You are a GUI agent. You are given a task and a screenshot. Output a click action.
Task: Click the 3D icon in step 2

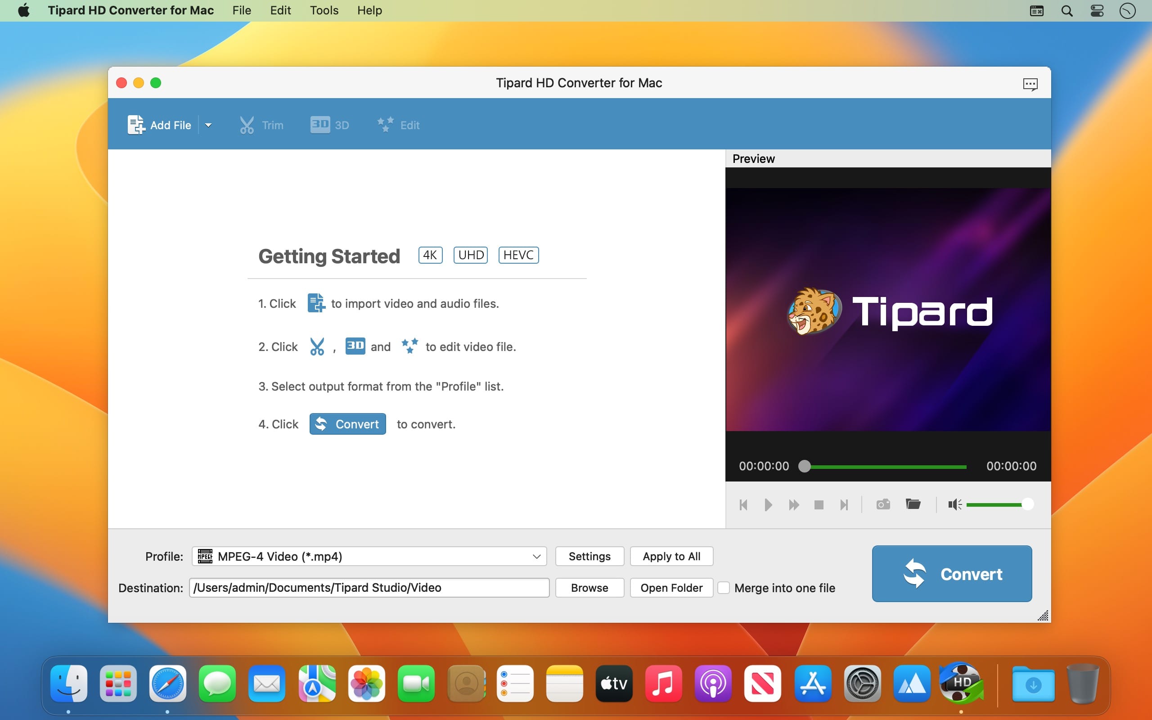(355, 346)
